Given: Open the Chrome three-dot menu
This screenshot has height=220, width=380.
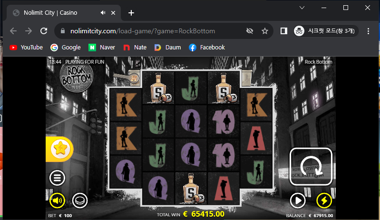Looking at the screenshot, I should coord(368,31).
